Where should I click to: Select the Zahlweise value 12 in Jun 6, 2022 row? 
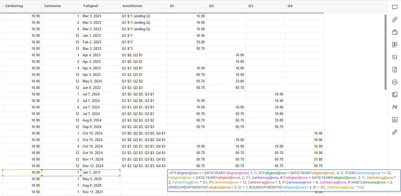point(61,88)
